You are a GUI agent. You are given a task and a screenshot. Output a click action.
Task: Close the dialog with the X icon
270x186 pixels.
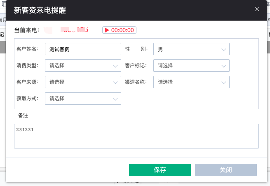pos(257,9)
